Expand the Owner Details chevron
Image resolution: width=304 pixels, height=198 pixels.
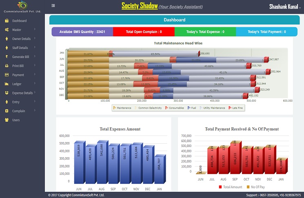(x=35, y=38)
